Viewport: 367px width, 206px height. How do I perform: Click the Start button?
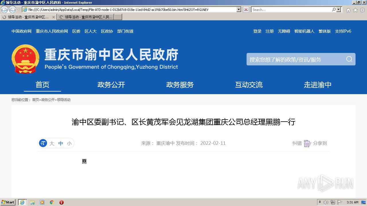tap(8, 202)
